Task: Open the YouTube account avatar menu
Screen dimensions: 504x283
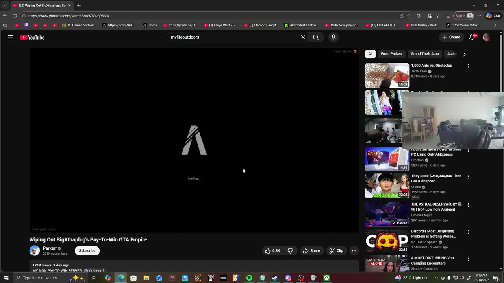Action: click(x=486, y=37)
